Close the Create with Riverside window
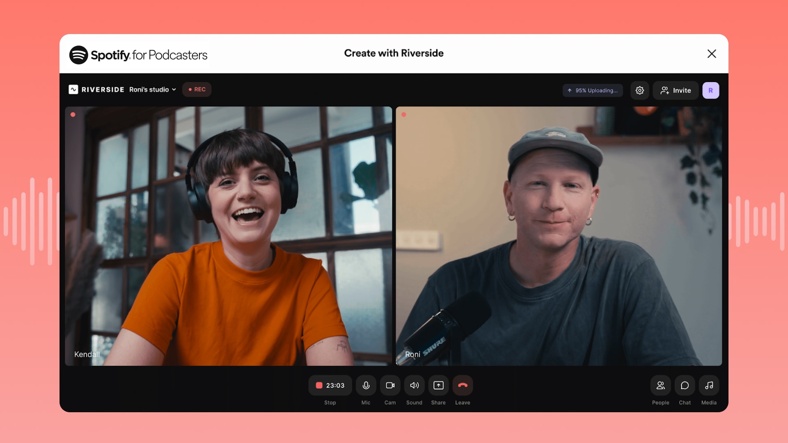Viewport: 788px width, 443px height. (711, 54)
